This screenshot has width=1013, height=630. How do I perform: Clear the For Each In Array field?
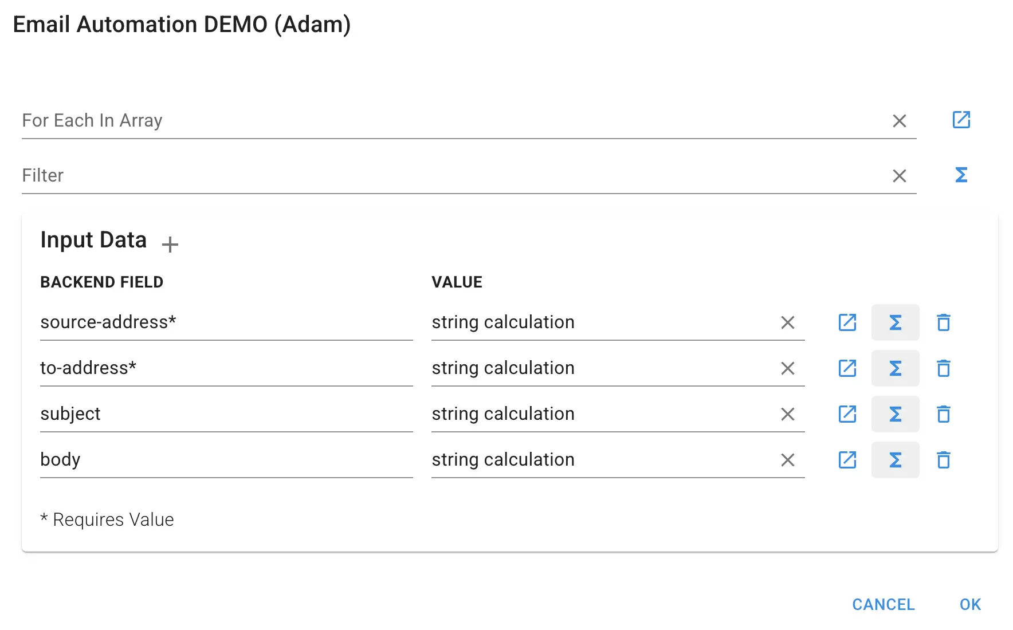pos(900,121)
